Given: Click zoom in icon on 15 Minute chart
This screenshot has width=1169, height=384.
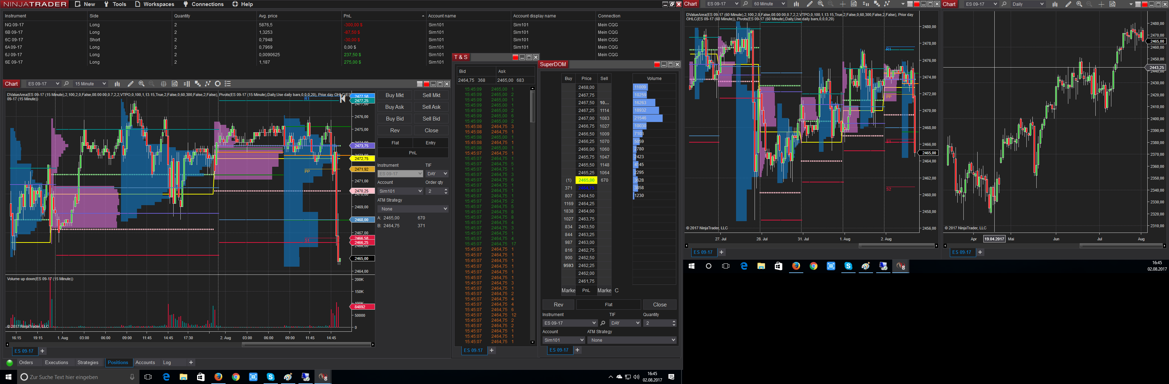Looking at the screenshot, I should point(142,84).
